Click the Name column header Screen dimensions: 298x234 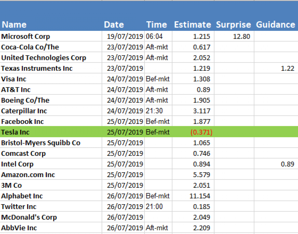tap(14, 25)
